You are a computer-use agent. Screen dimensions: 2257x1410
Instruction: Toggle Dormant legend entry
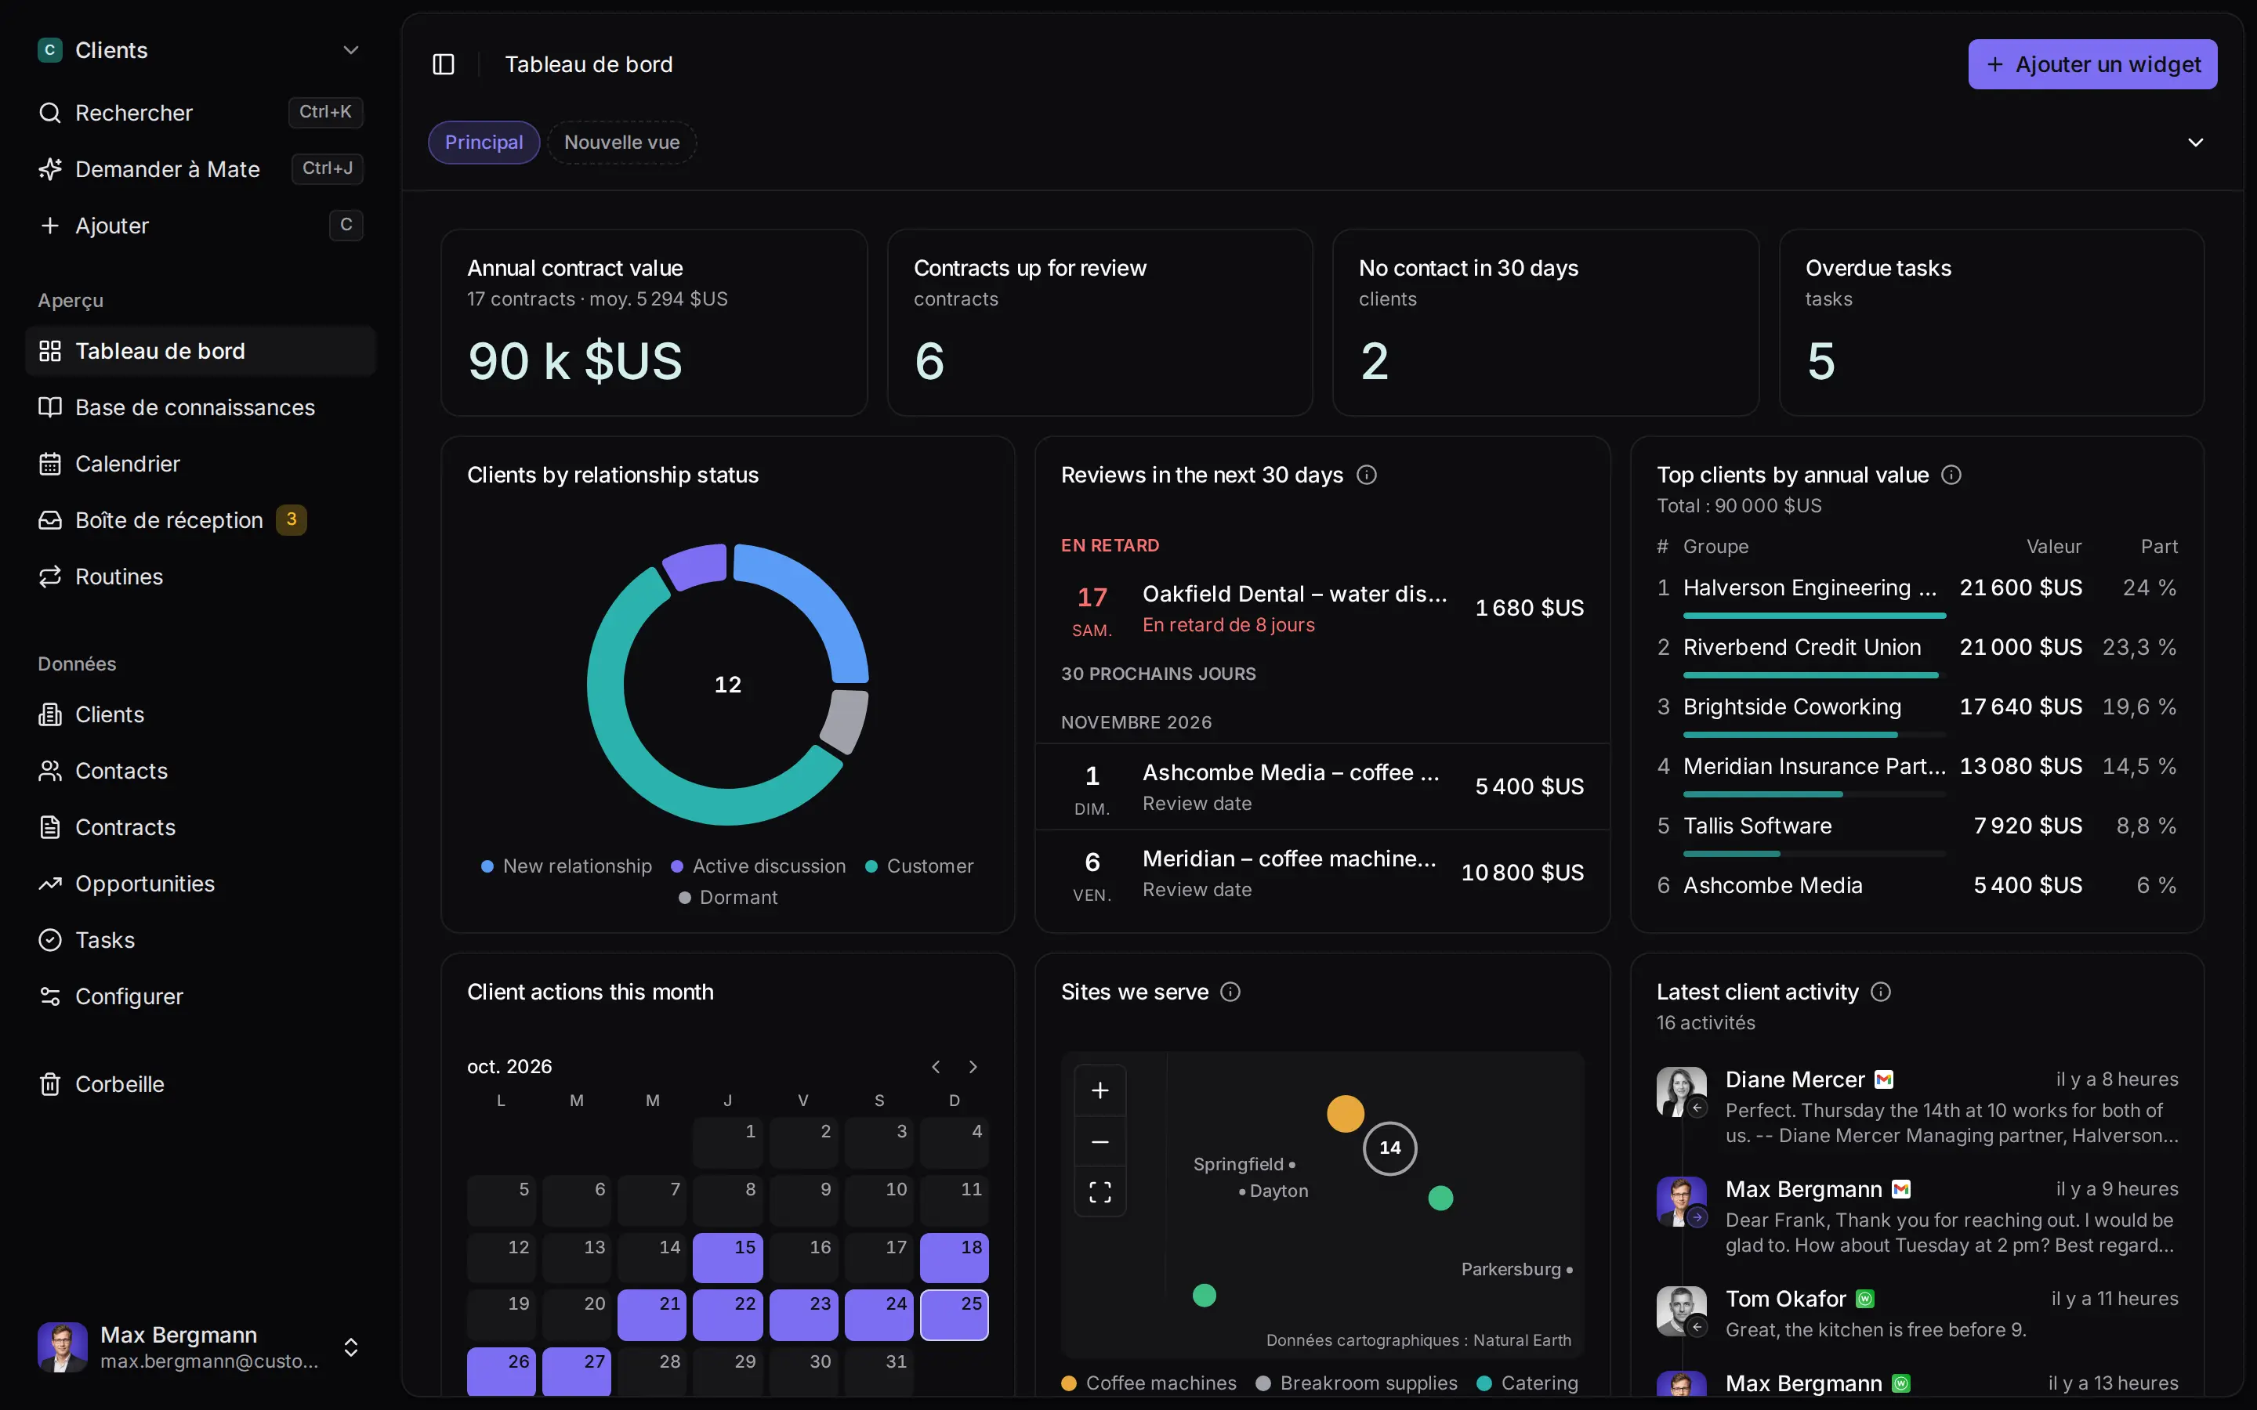(727, 897)
